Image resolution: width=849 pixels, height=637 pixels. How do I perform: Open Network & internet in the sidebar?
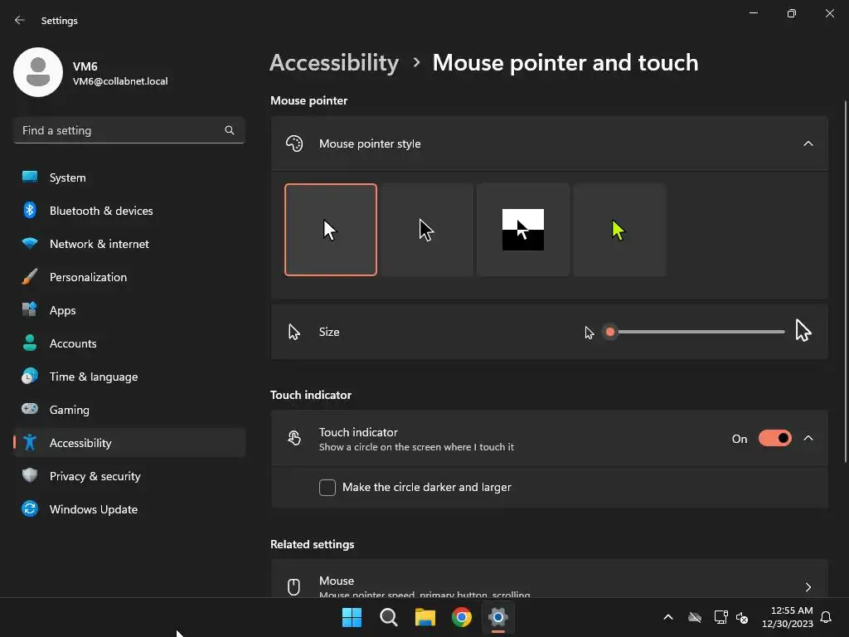(129, 244)
